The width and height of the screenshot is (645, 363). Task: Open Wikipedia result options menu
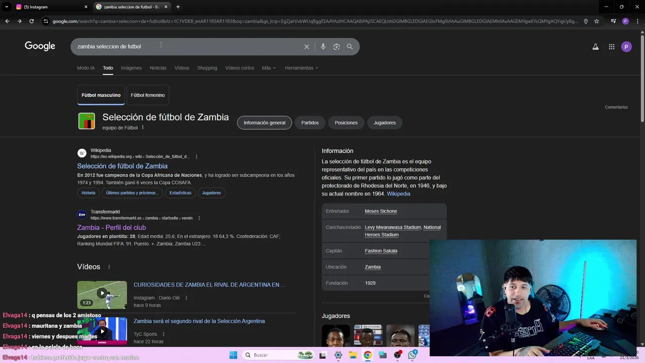(x=197, y=157)
